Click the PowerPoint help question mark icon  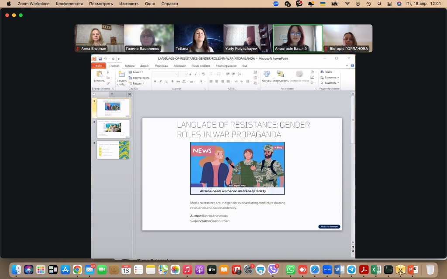pos(352,65)
